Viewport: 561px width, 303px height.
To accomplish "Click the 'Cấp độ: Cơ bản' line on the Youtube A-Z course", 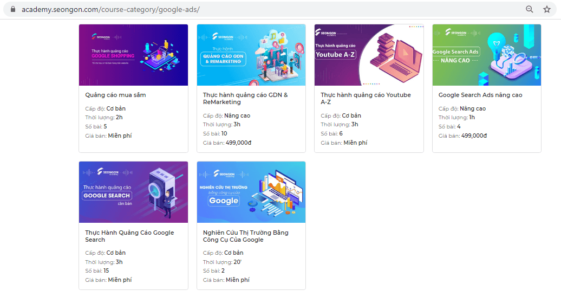I will pos(341,115).
